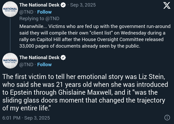Click the parent tweet's @TND handle
The image size is (174, 124).
26,12
